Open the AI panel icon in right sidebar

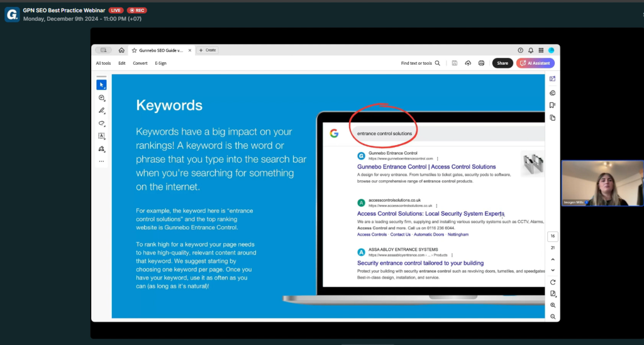[x=552, y=79]
